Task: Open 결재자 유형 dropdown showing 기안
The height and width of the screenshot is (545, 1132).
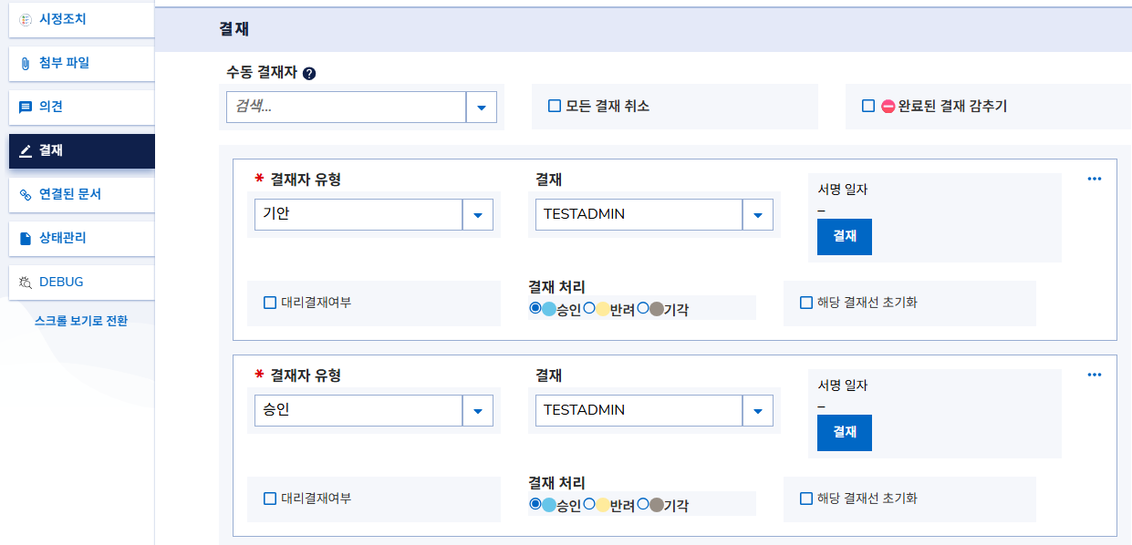Action: (477, 215)
